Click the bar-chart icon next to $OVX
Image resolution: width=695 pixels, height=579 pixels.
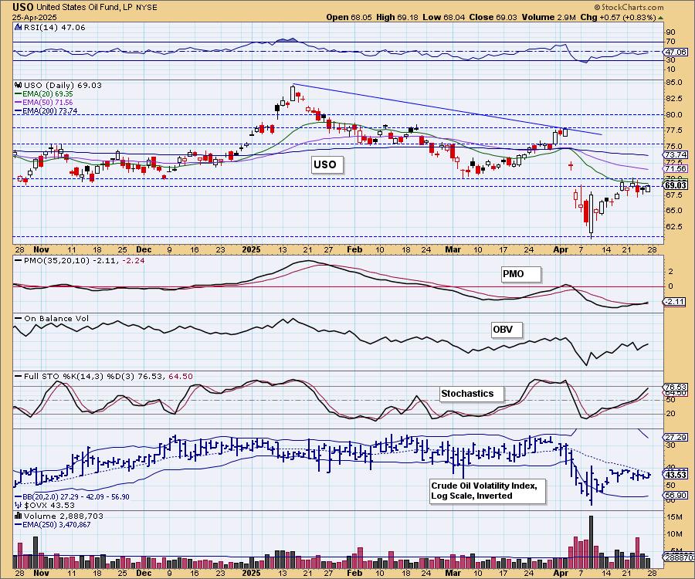point(19,505)
